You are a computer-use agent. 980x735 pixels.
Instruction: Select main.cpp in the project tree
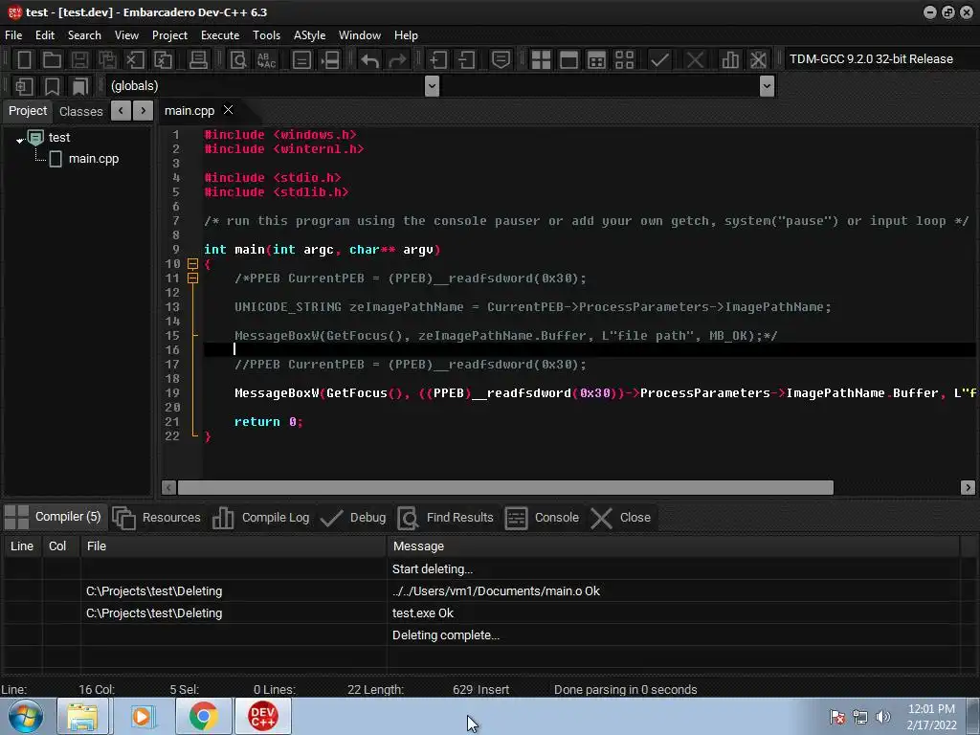tap(93, 159)
